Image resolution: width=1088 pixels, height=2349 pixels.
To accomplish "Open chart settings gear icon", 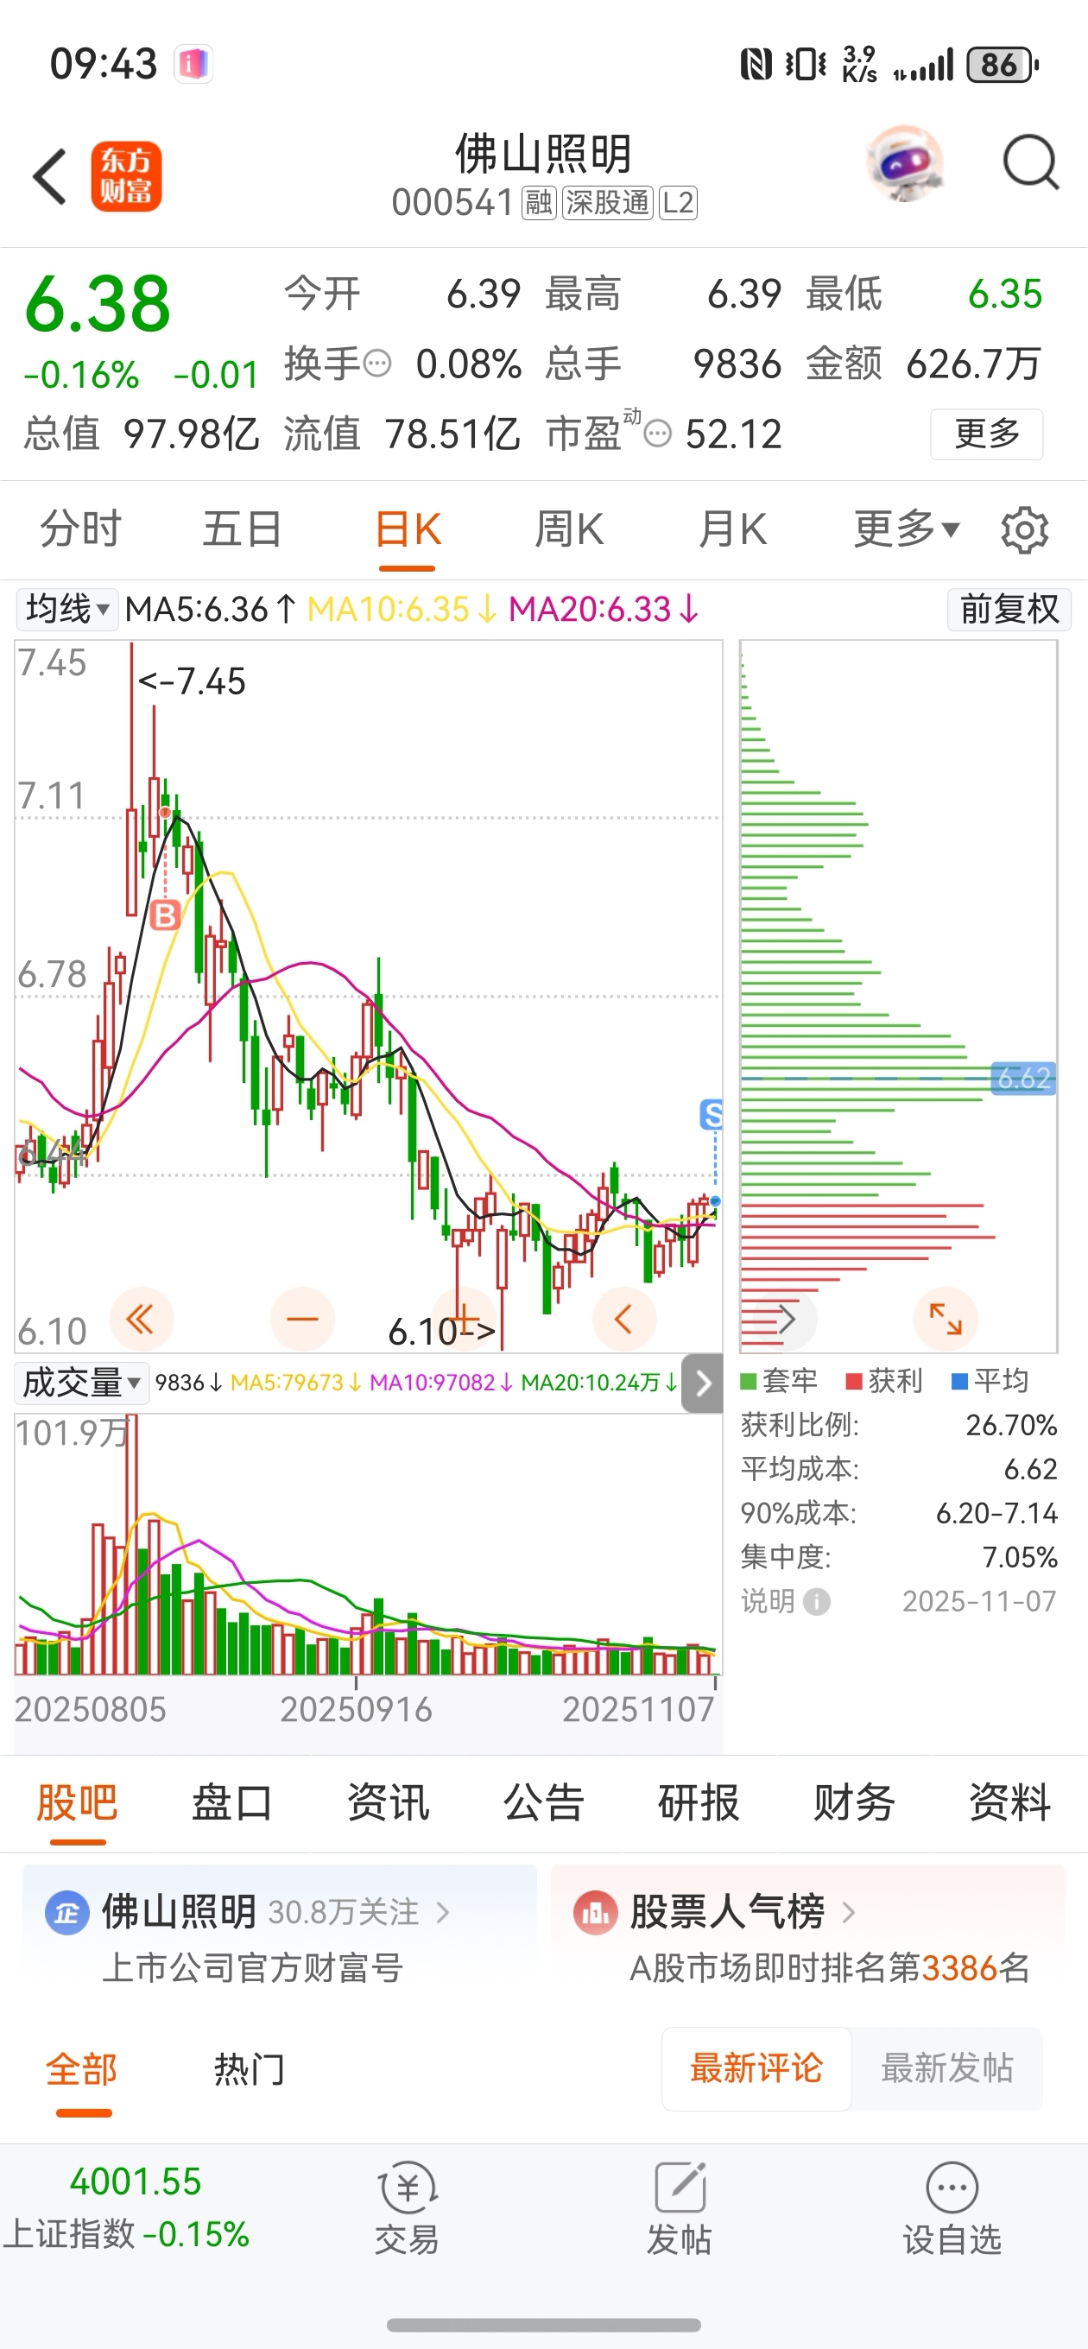I will click(1024, 529).
